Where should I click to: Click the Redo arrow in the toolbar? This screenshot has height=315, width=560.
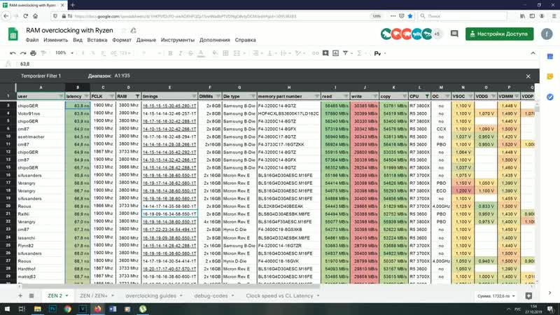(23, 53)
